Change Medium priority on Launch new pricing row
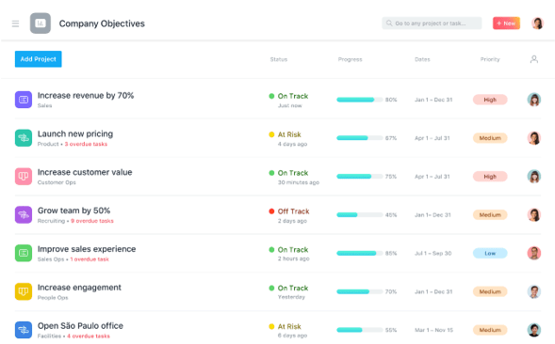Screen dimensions: 555x344 click(x=490, y=138)
